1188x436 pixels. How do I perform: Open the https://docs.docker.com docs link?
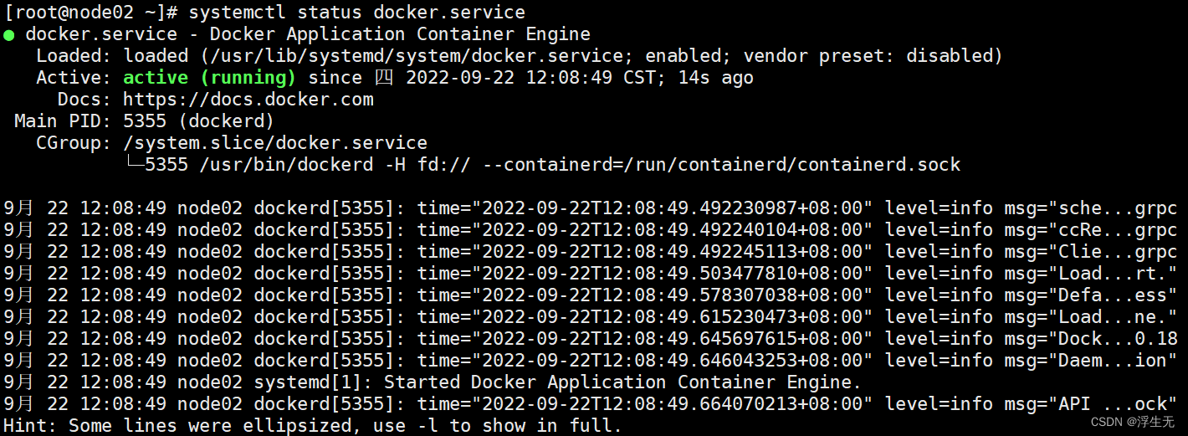[x=248, y=100]
